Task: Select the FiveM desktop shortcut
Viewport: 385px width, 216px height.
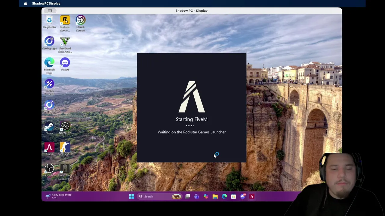Action: tap(49, 149)
